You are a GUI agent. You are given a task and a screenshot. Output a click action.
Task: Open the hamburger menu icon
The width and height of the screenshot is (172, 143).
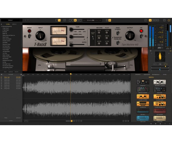tap(164, 20)
